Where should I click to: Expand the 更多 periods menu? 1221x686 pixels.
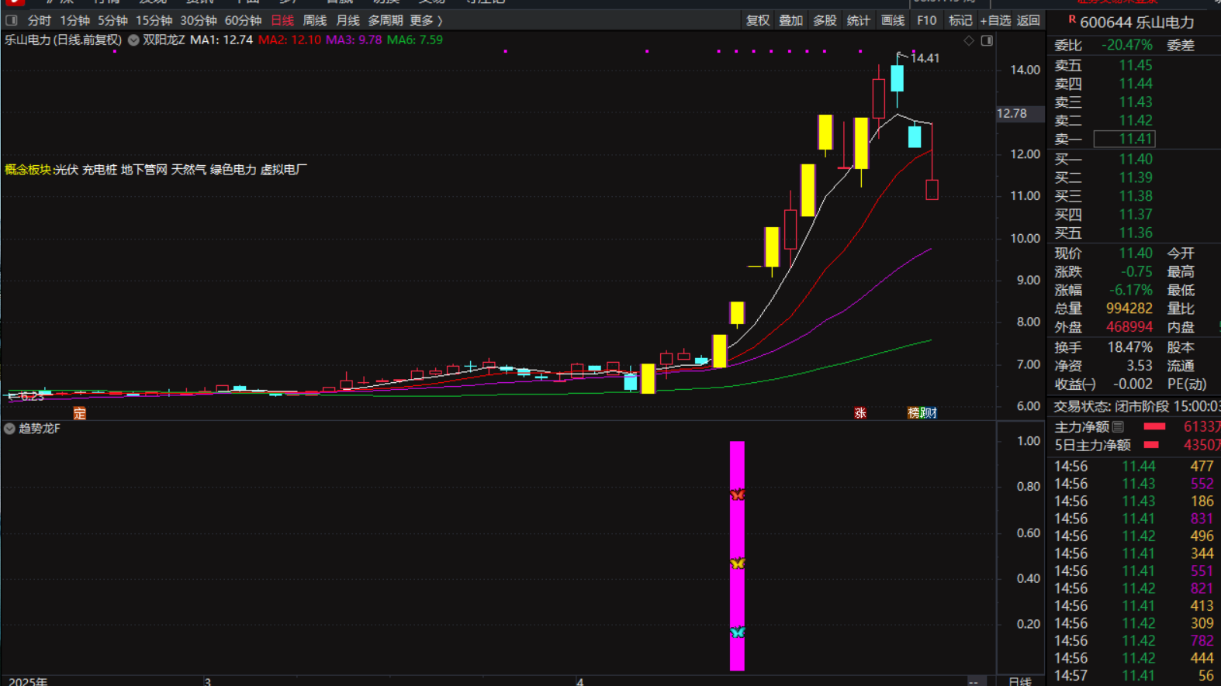click(x=425, y=20)
